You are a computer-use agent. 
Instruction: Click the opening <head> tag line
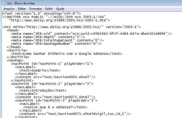(13, 30)
